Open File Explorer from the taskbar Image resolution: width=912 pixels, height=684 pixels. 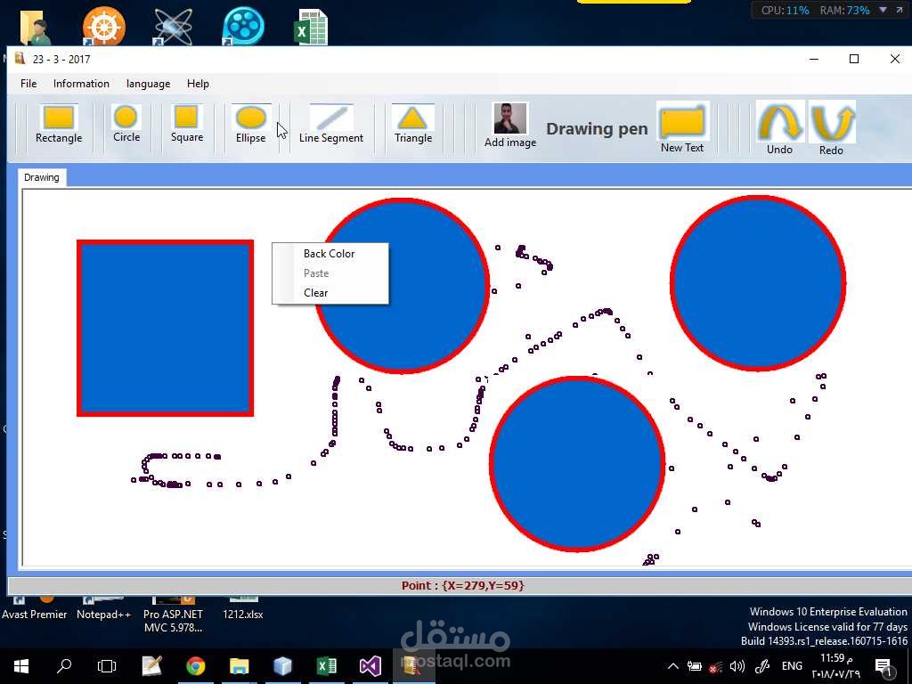point(239,666)
